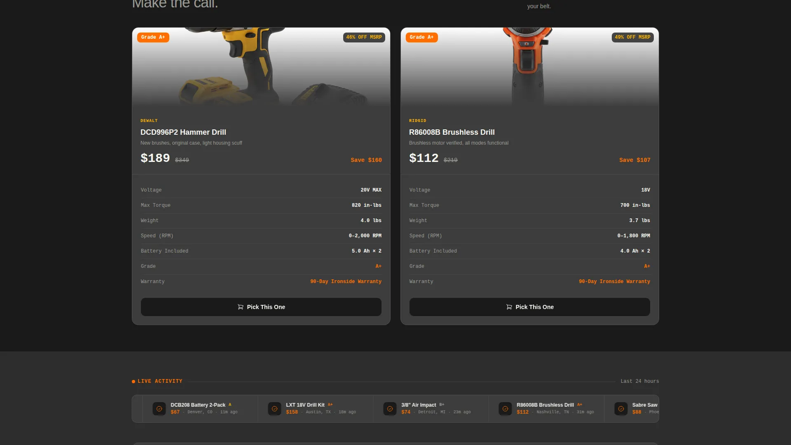This screenshot has height=445, width=791.
Task: Click the DEWALT brand label
Action: (149, 121)
